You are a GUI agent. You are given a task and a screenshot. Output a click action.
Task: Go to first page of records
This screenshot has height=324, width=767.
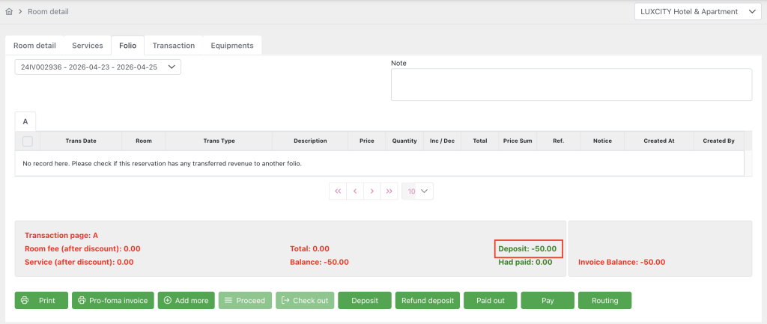click(x=338, y=191)
